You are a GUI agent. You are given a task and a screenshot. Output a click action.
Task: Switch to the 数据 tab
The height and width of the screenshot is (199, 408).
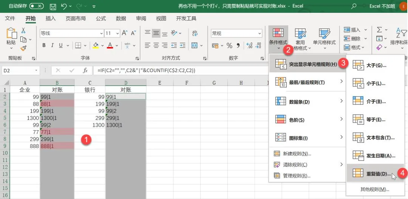121,19
